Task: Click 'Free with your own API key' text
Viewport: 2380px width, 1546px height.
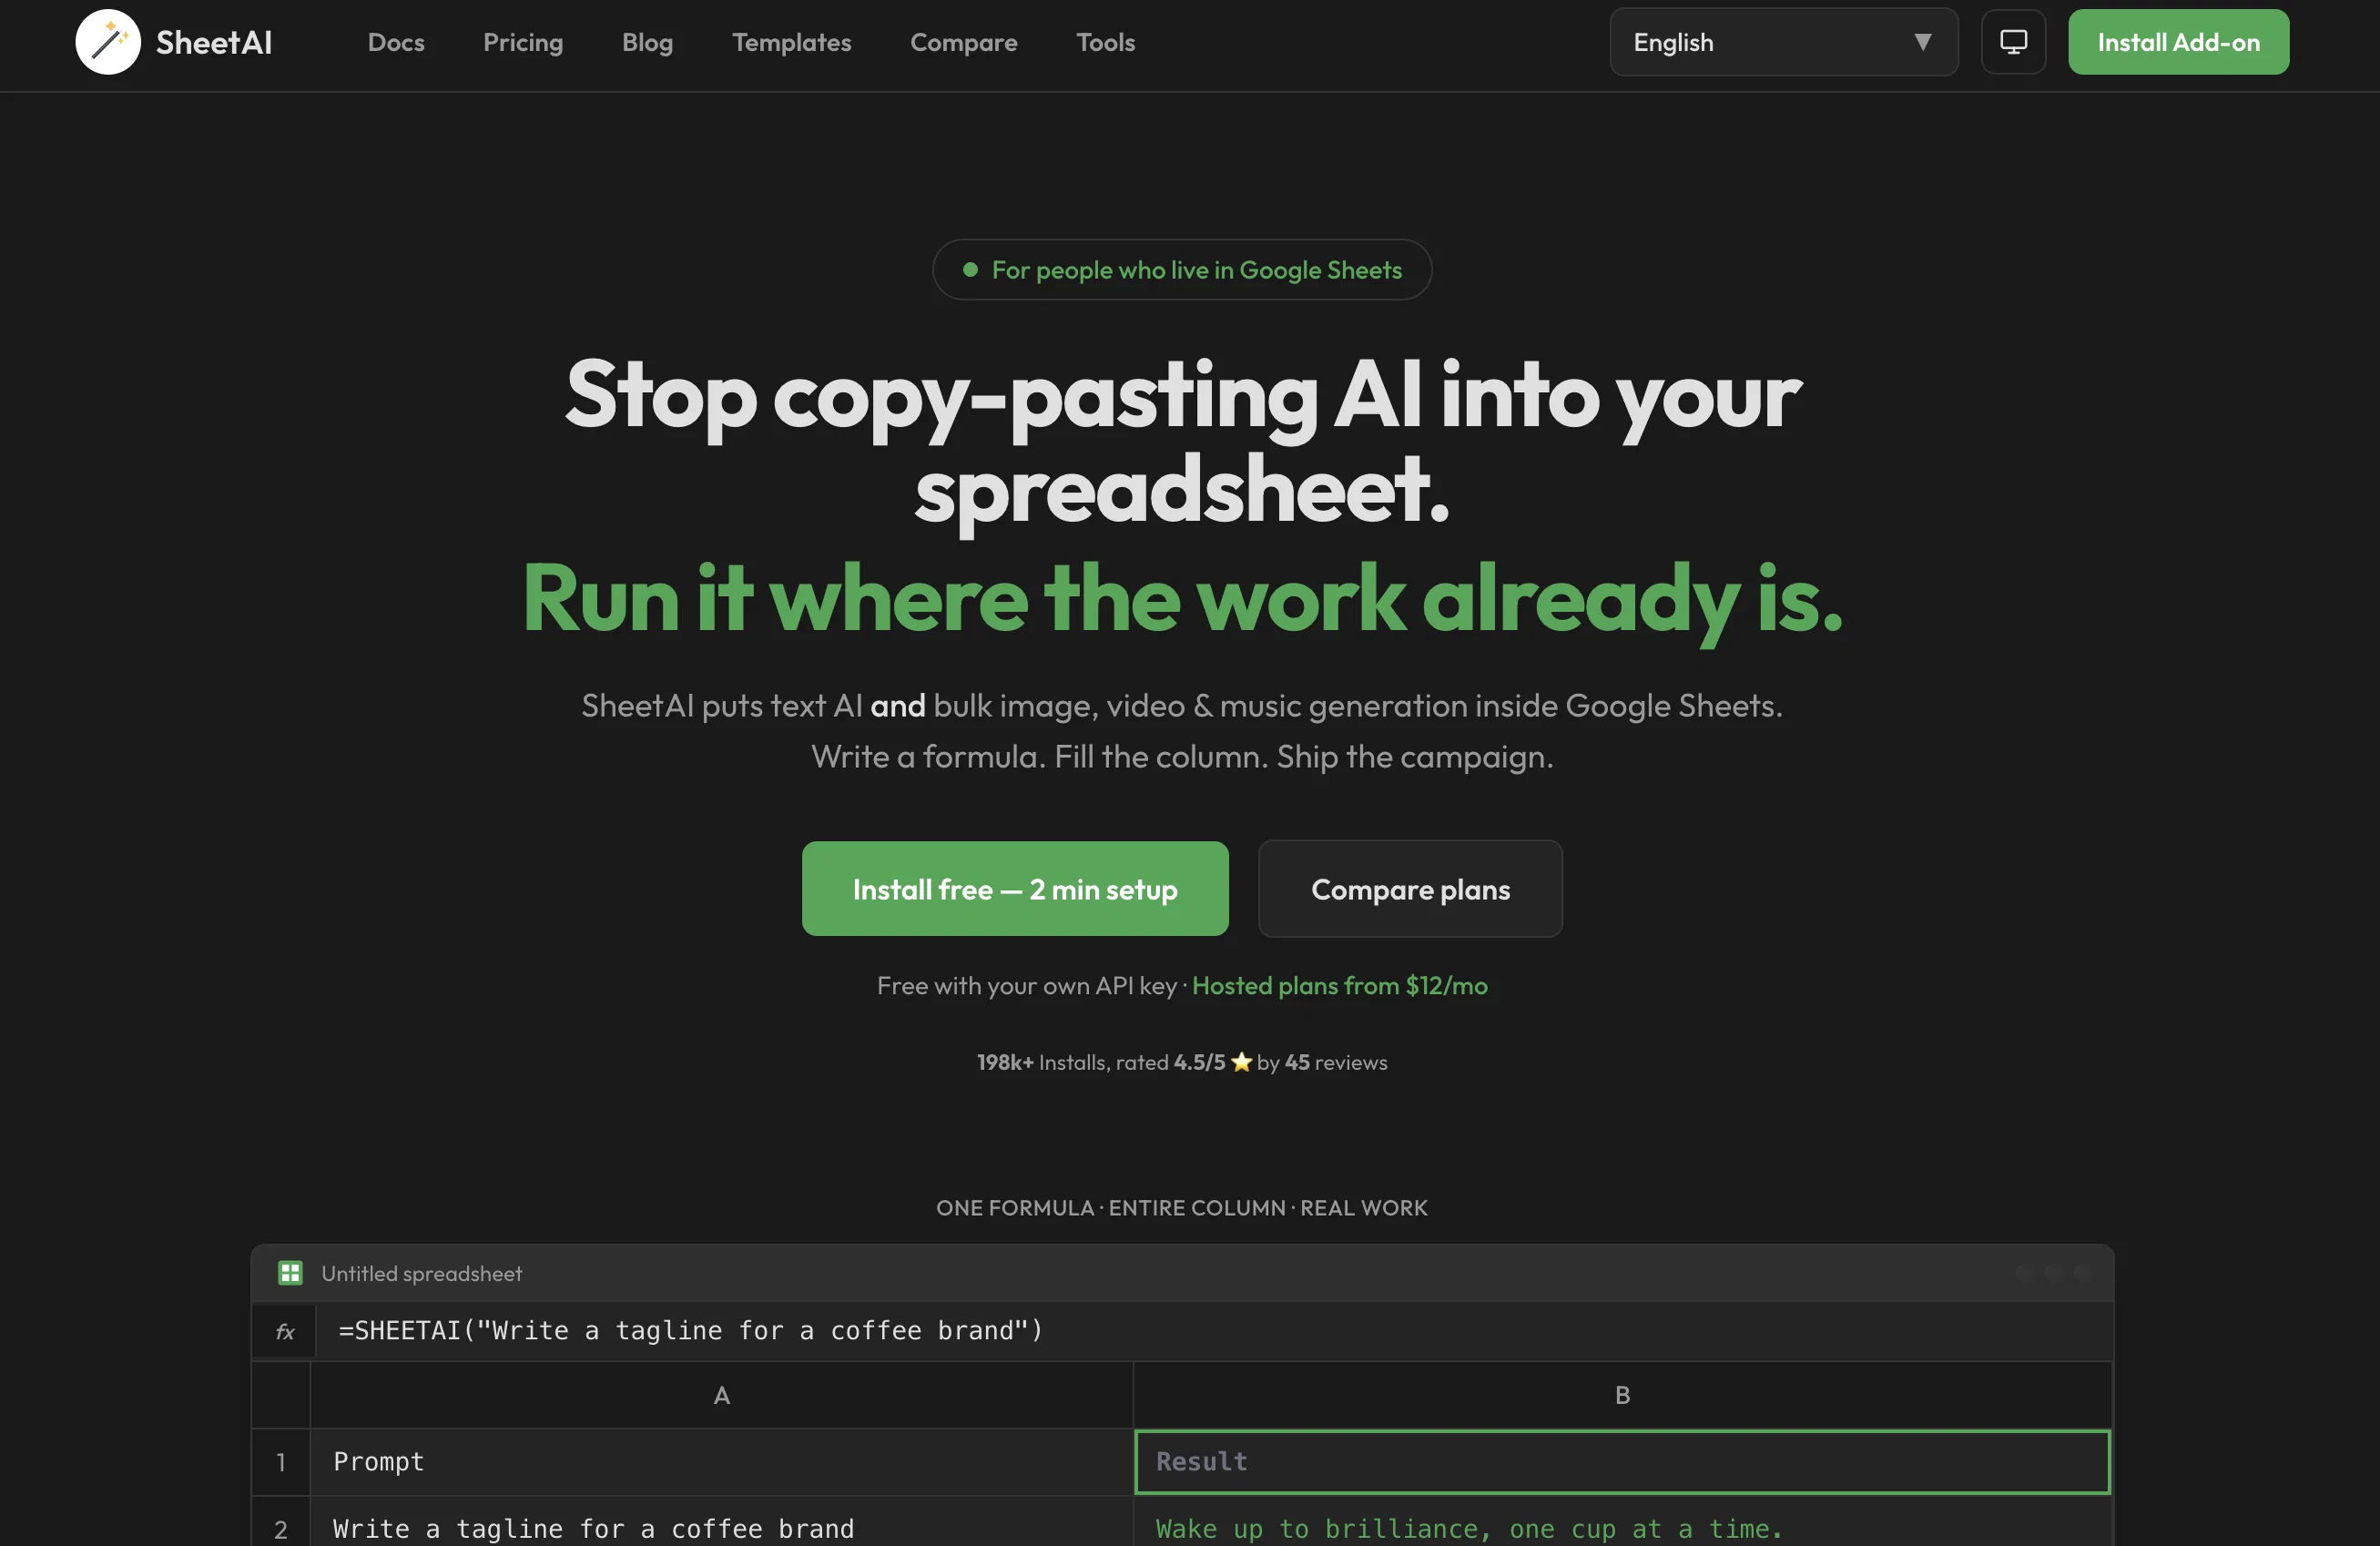Action: point(1027,985)
